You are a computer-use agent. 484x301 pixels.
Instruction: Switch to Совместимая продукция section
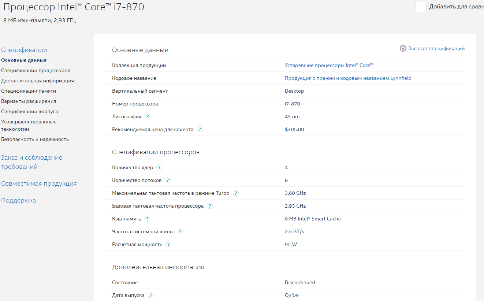pyautogui.click(x=39, y=183)
